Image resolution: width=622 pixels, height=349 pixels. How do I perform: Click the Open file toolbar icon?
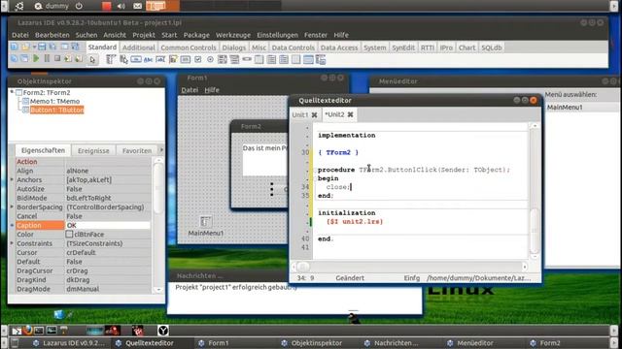point(26,47)
